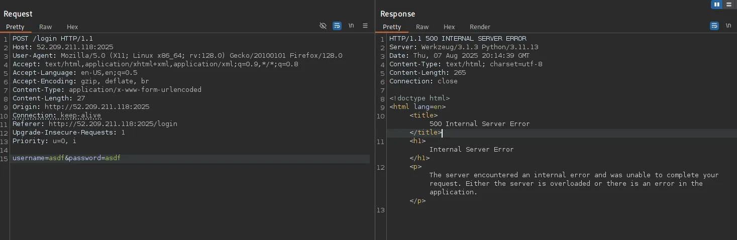Switch to Raw tab in Response panel
The image size is (737, 240).
point(423,27)
